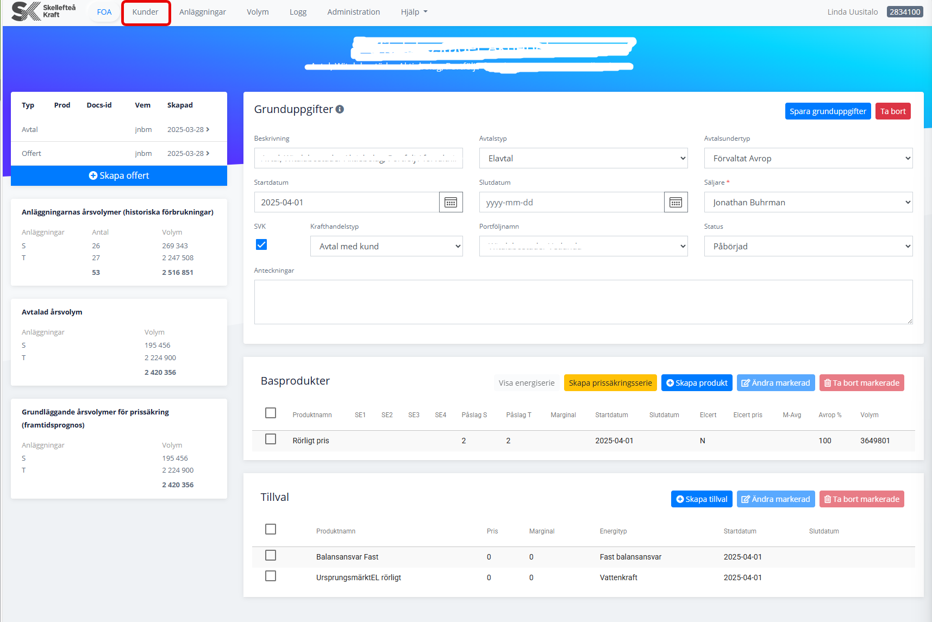
Task: Open the Avtal row chevron arrow
Action: [x=208, y=129]
